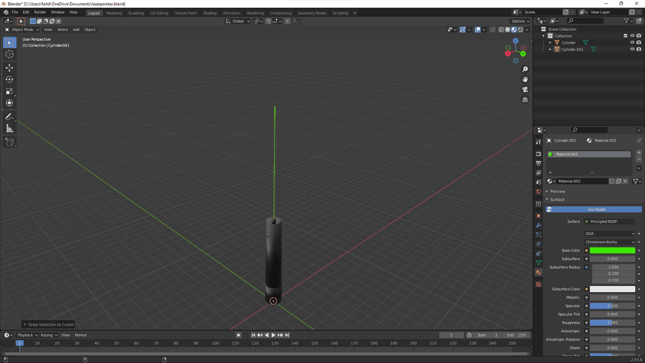Activate the Annotate pencil tool
Viewport: 645px width, 363px height.
pyautogui.click(x=10, y=116)
